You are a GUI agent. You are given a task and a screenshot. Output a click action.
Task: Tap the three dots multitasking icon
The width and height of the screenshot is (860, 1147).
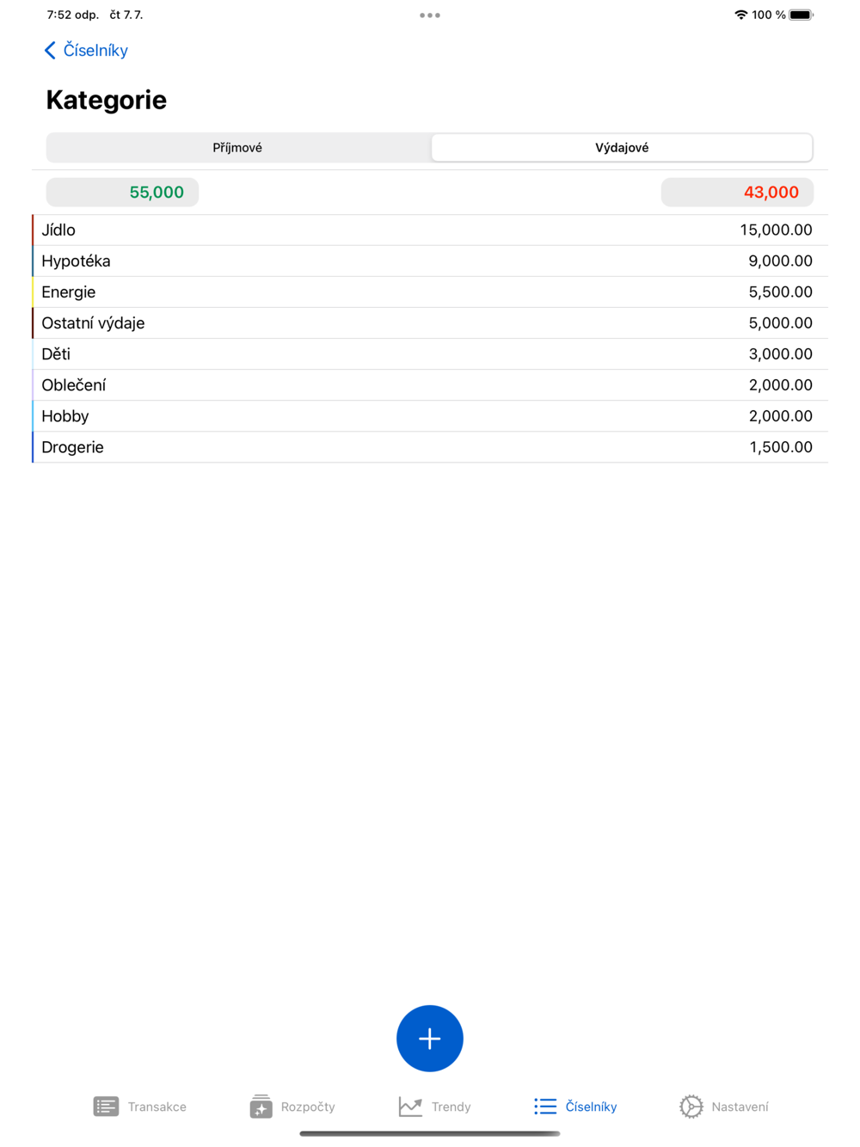click(430, 15)
